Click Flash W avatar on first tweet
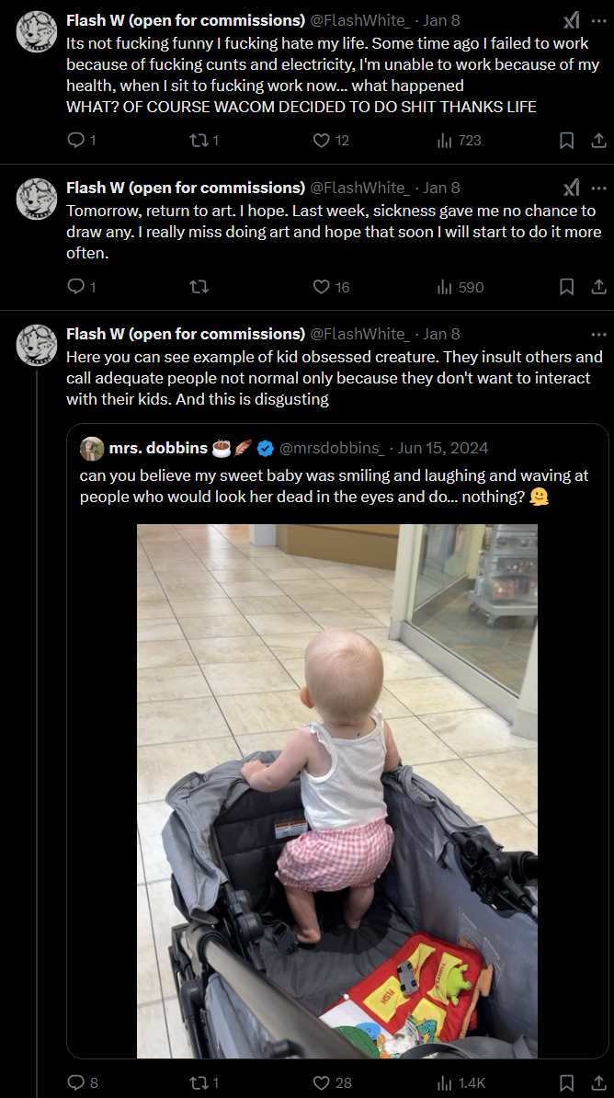The height and width of the screenshot is (1098, 614). (38, 31)
